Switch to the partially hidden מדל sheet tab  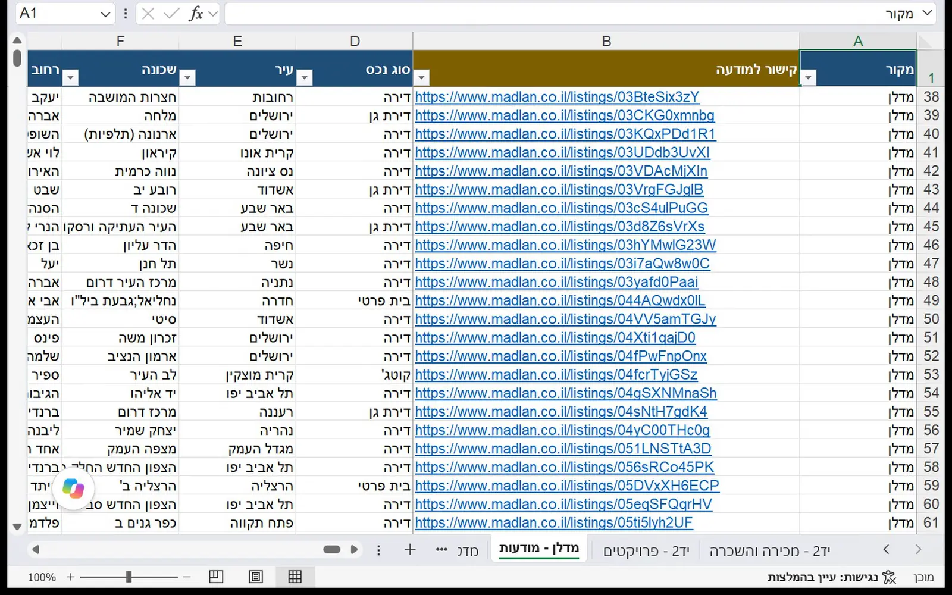point(468,551)
